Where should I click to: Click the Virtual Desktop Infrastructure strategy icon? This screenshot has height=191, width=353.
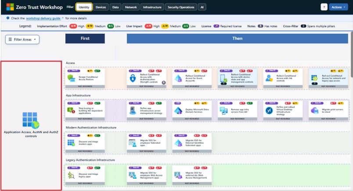point(269,110)
